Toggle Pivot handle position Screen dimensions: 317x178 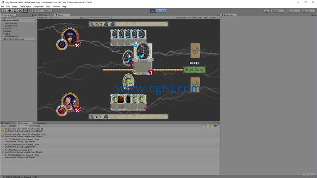(37, 11)
